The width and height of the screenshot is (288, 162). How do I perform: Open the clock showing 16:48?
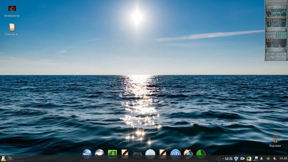tap(283, 158)
